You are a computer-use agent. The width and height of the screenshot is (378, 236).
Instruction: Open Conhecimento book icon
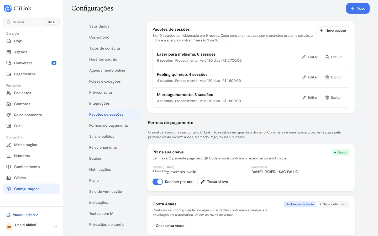(x=9, y=167)
